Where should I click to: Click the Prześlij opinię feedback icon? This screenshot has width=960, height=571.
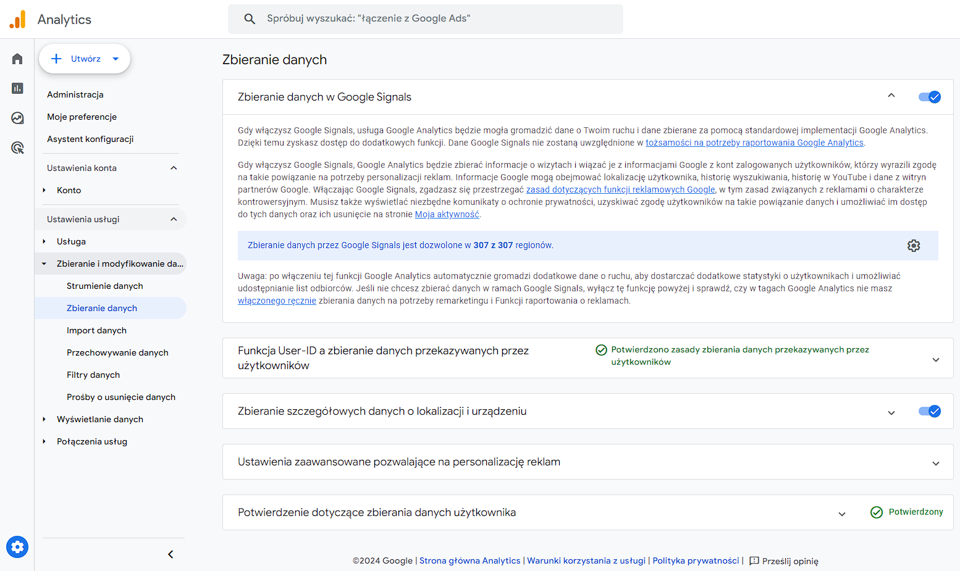(x=754, y=561)
